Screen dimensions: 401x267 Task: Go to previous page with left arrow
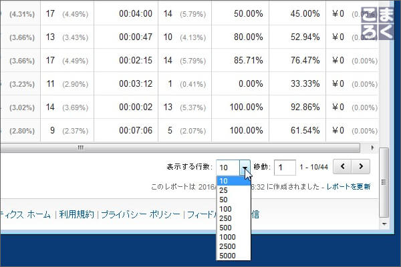click(x=342, y=167)
